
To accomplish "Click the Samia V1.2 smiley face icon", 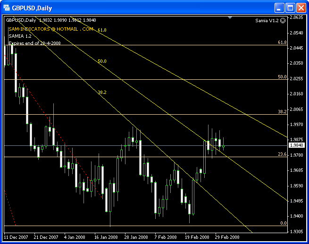I will point(283,21).
